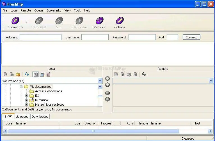
Task: Click the Refresh toolbar icon
Action: [99, 21]
